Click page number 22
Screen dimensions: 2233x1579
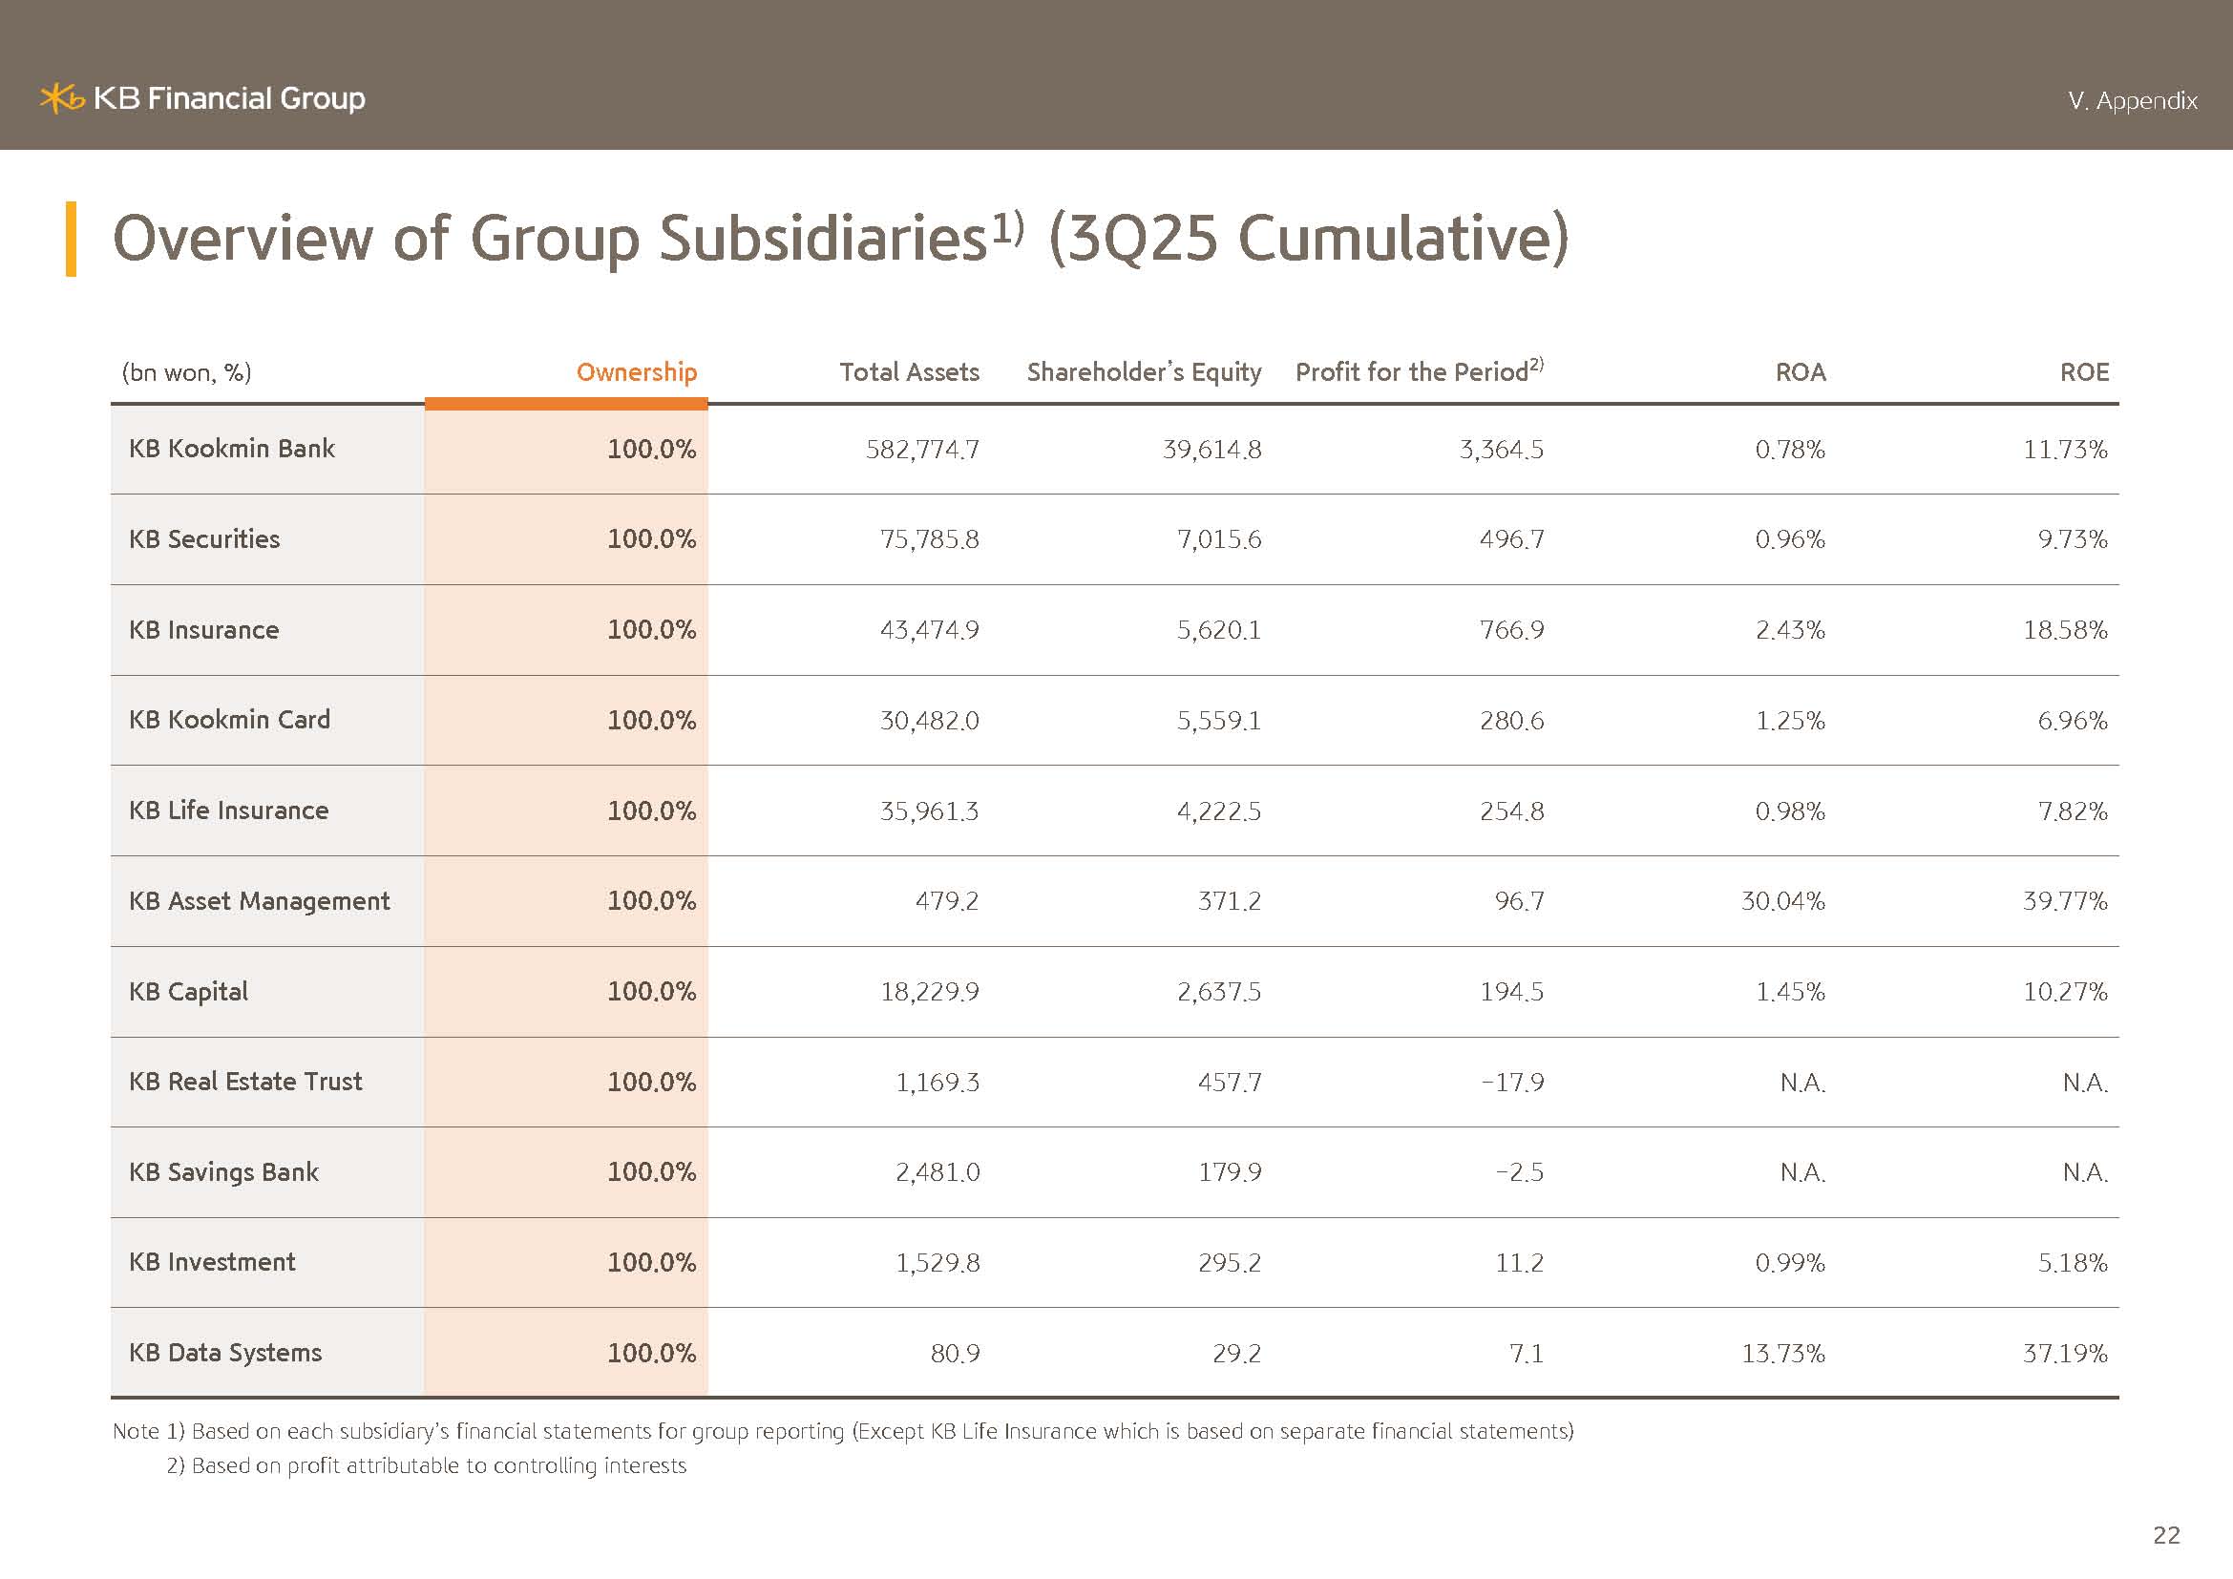[x=2166, y=1534]
